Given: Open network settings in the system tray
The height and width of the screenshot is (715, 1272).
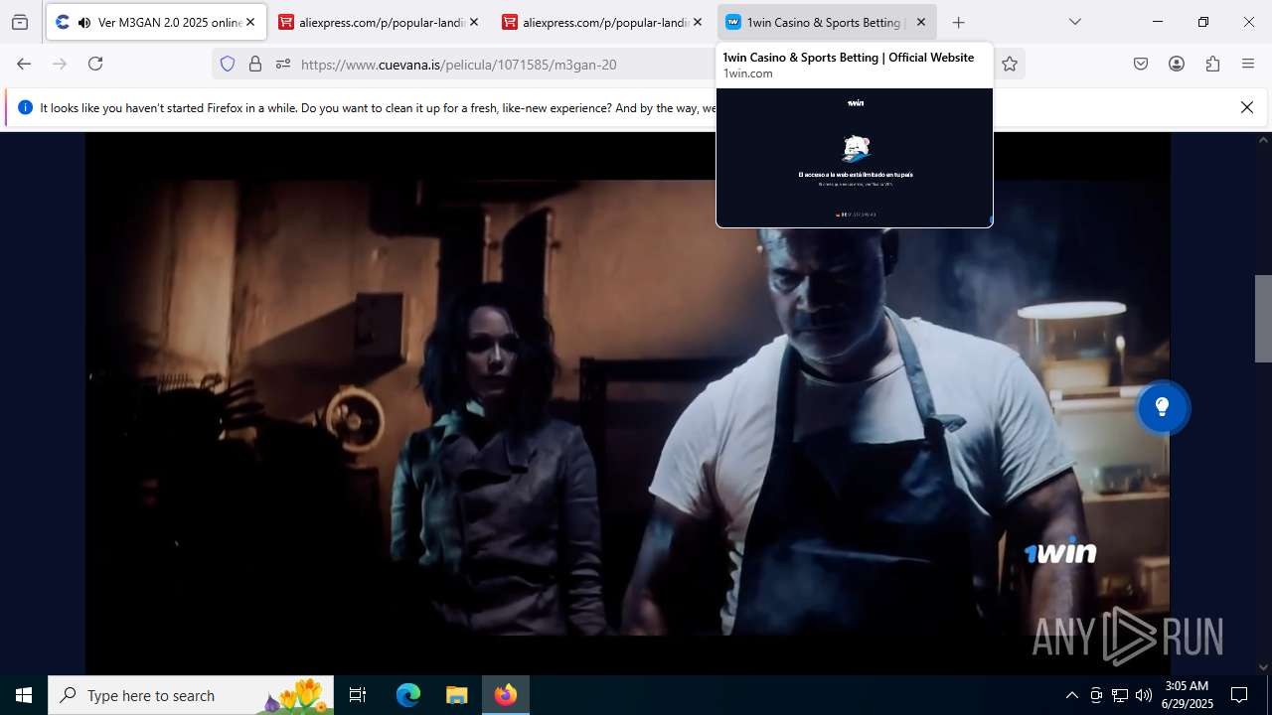Looking at the screenshot, I should (1120, 695).
